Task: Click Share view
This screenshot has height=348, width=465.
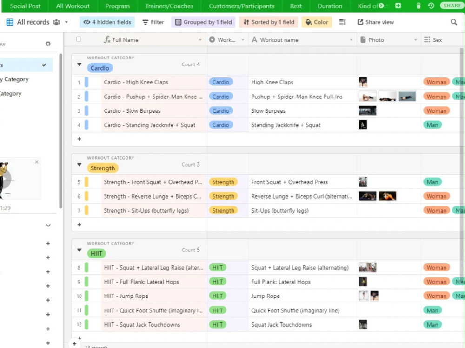Action: click(x=375, y=22)
